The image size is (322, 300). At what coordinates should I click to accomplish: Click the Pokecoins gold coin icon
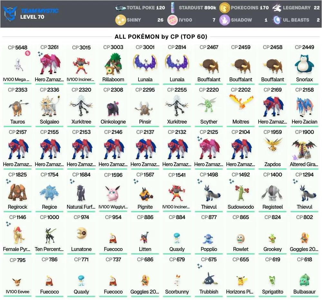[224, 8]
